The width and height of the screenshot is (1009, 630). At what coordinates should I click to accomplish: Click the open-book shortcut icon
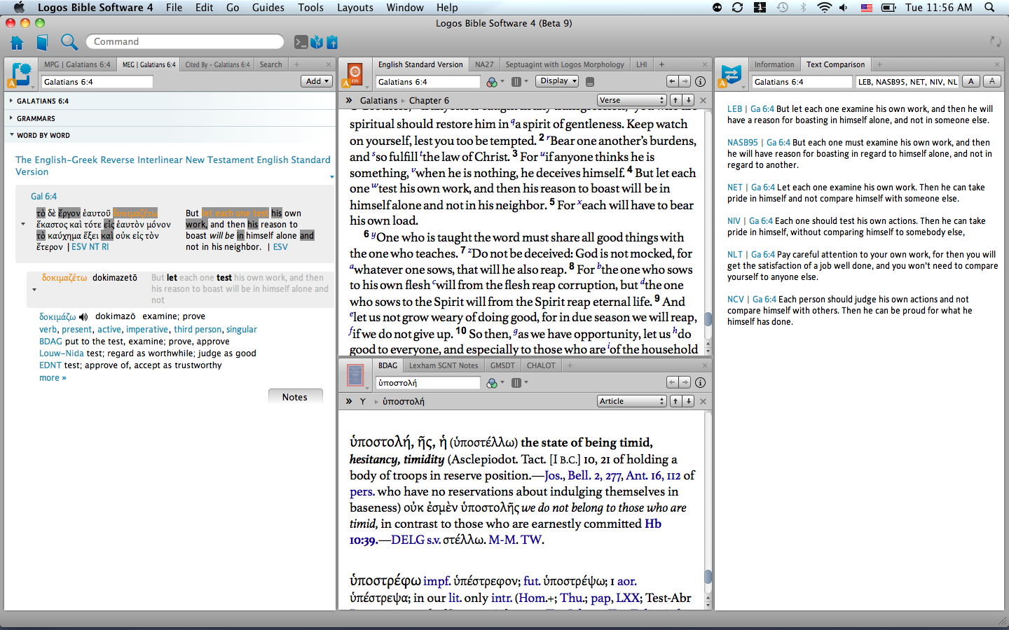(x=317, y=42)
